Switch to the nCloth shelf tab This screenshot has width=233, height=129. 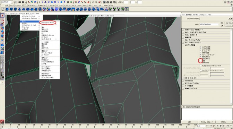[x=106, y=5]
